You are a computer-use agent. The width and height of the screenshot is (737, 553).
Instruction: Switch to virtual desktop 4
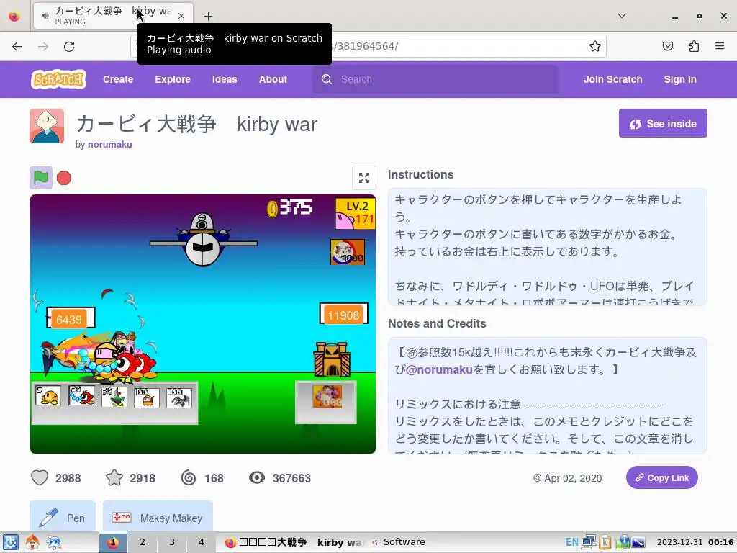202,542
